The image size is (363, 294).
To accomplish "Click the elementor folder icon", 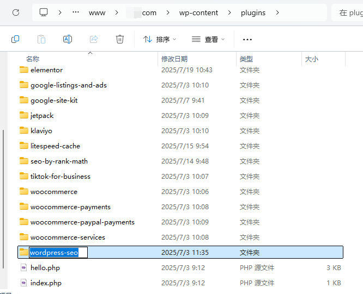I will (x=24, y=70).
